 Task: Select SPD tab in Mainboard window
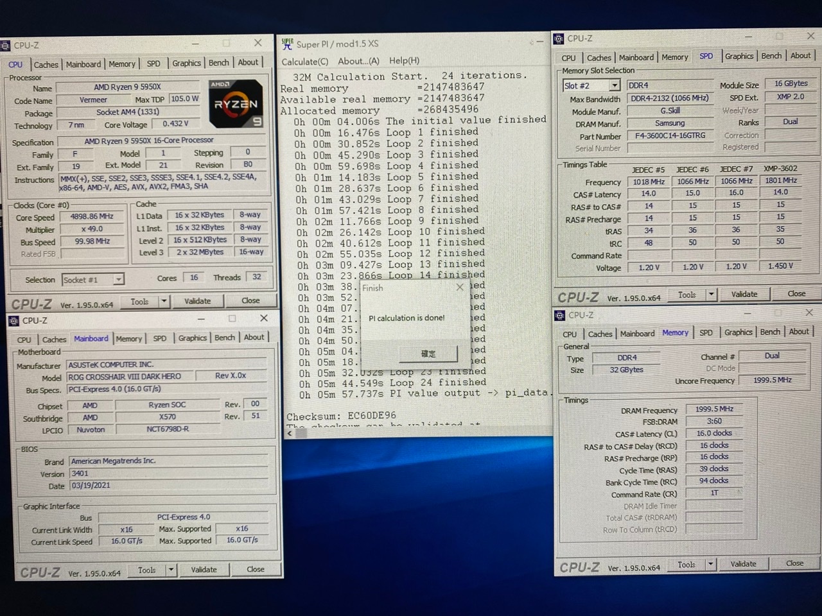(x=160, y=338)
